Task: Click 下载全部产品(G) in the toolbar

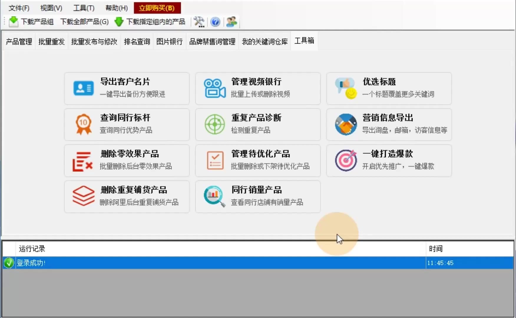Action: 85,21
